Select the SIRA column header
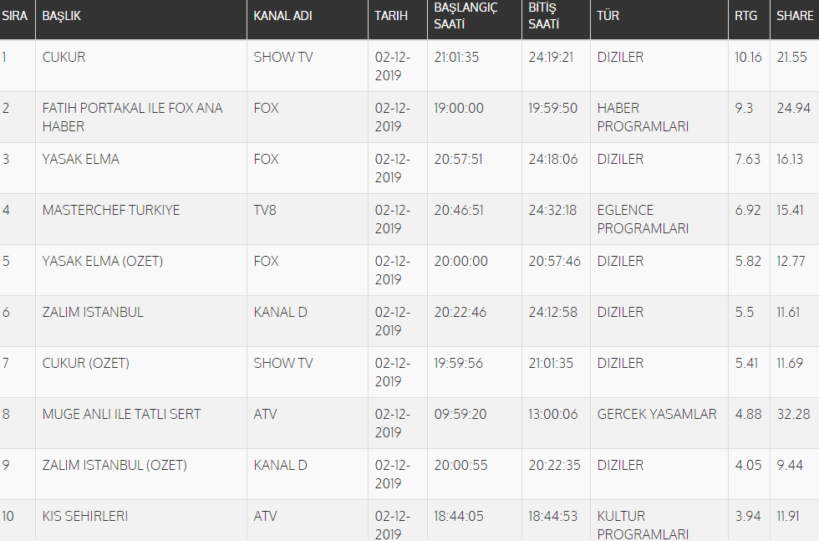 pos(15,16)
